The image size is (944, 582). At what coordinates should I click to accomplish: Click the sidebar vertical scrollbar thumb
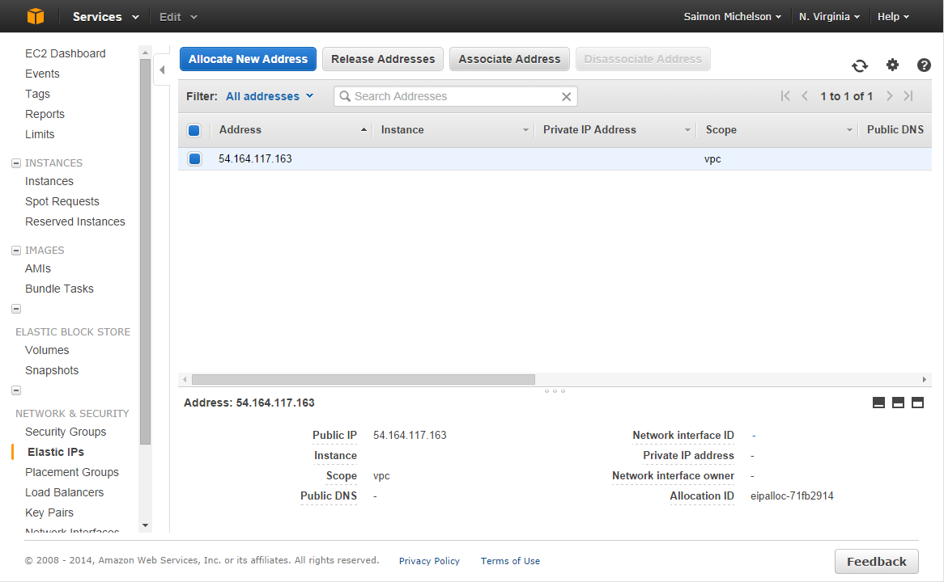[x=145, y=251]
